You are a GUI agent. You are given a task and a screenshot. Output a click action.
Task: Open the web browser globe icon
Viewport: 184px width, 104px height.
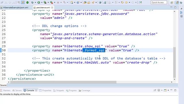tap(100, 3)
